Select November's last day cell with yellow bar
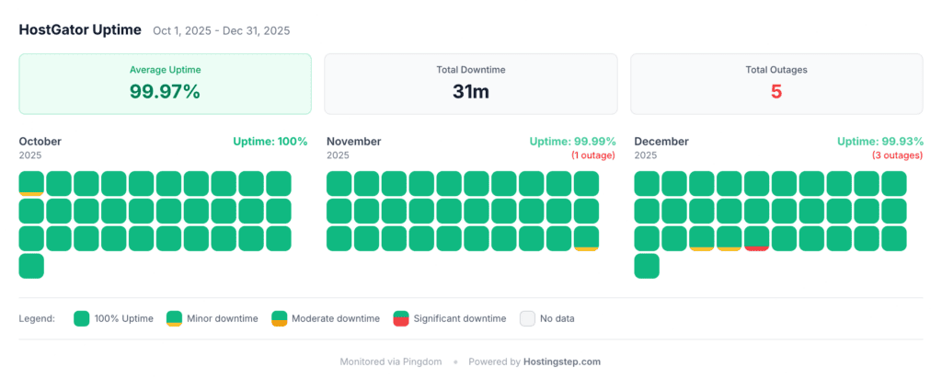 click(x=586, y=238)
